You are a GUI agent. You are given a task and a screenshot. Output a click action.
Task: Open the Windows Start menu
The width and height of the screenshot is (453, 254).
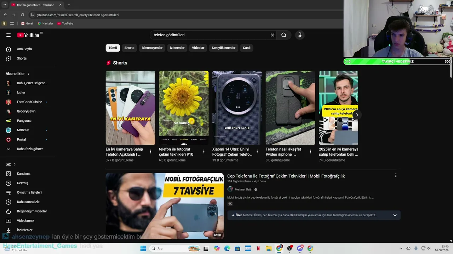(143, 248)
